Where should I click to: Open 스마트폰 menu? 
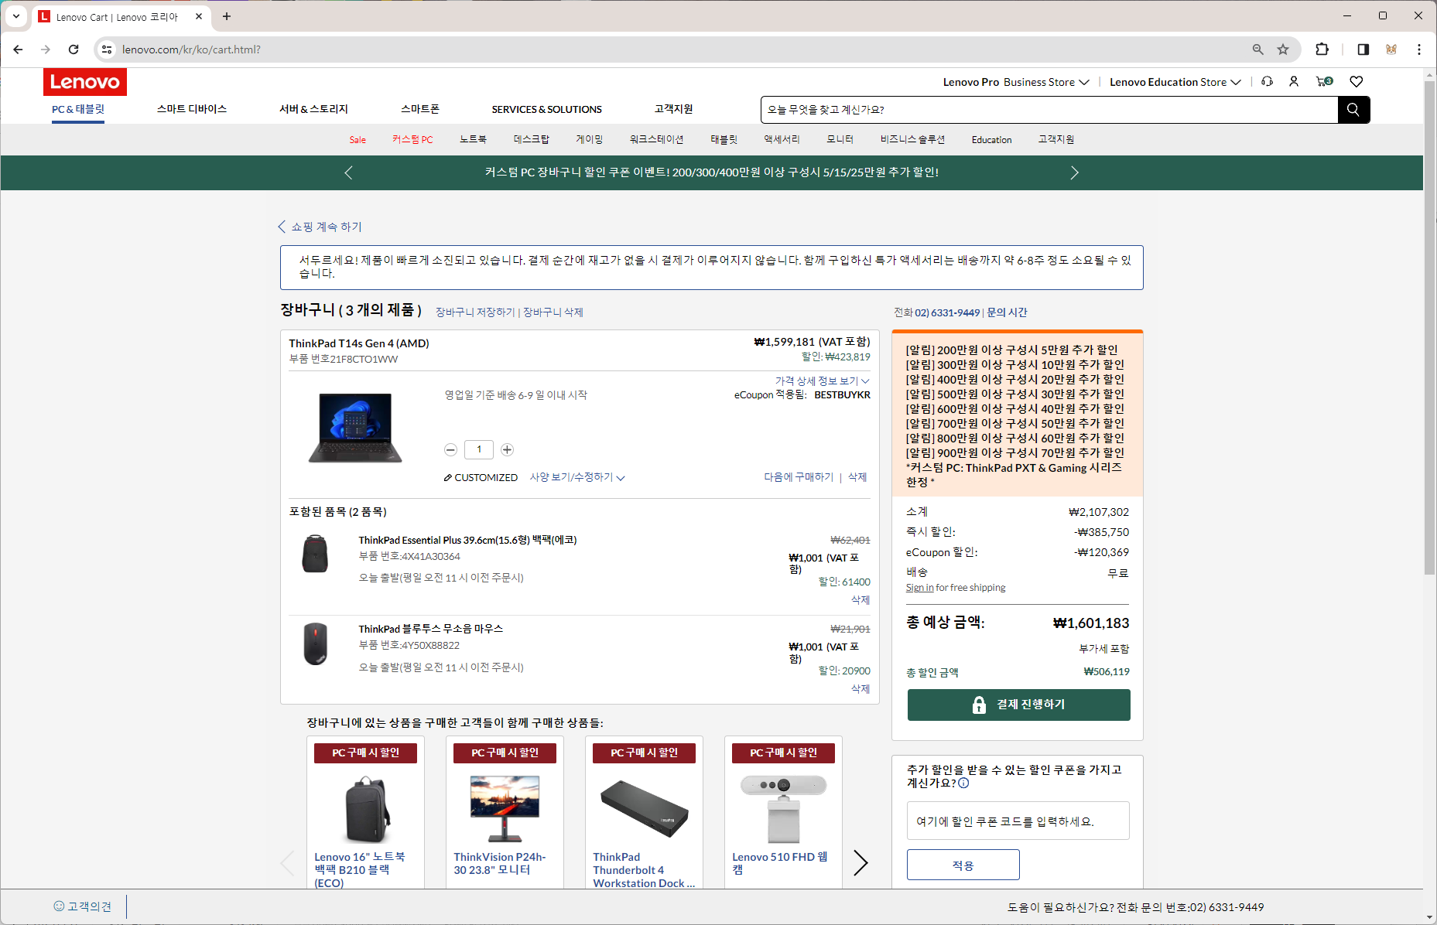(x=420, y=109)
